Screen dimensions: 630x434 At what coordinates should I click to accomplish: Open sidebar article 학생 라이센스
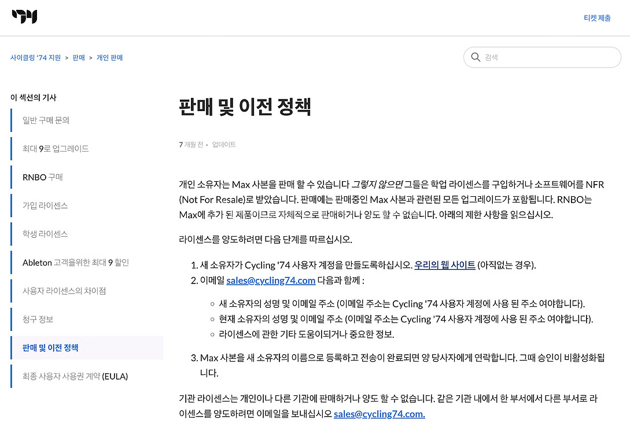pos(45,234)
